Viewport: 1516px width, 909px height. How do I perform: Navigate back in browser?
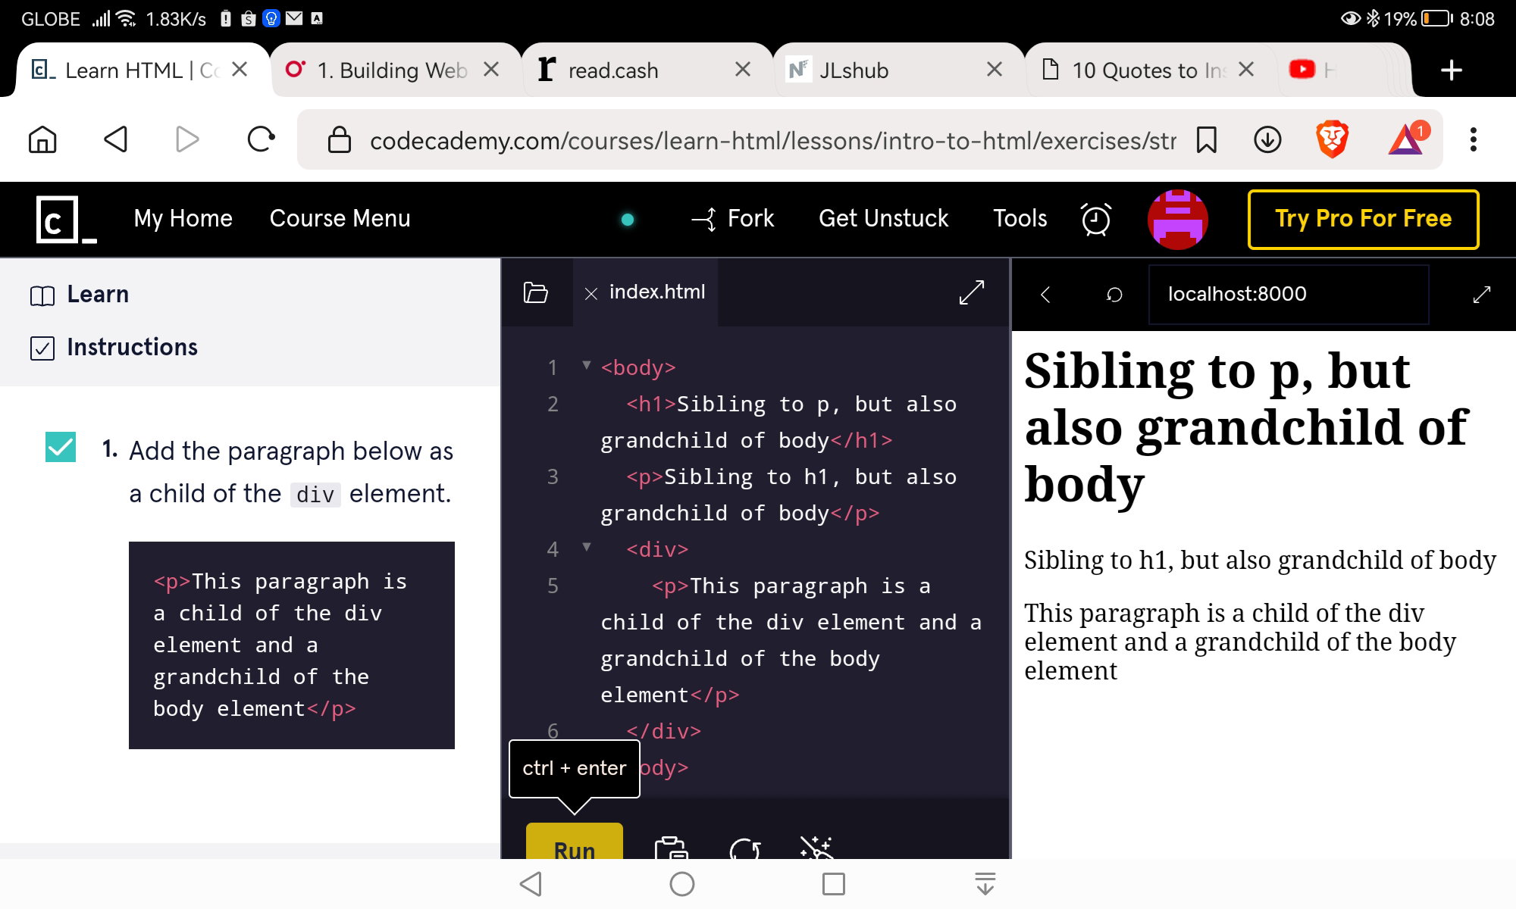click(115, 139)
